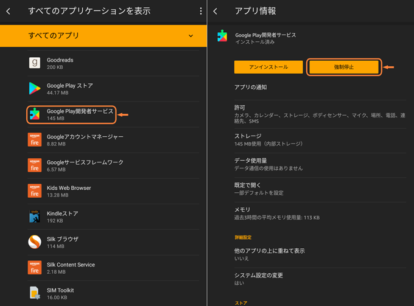
Task: Click the Silk ブラウザ app icon
Action: point(35,242)
